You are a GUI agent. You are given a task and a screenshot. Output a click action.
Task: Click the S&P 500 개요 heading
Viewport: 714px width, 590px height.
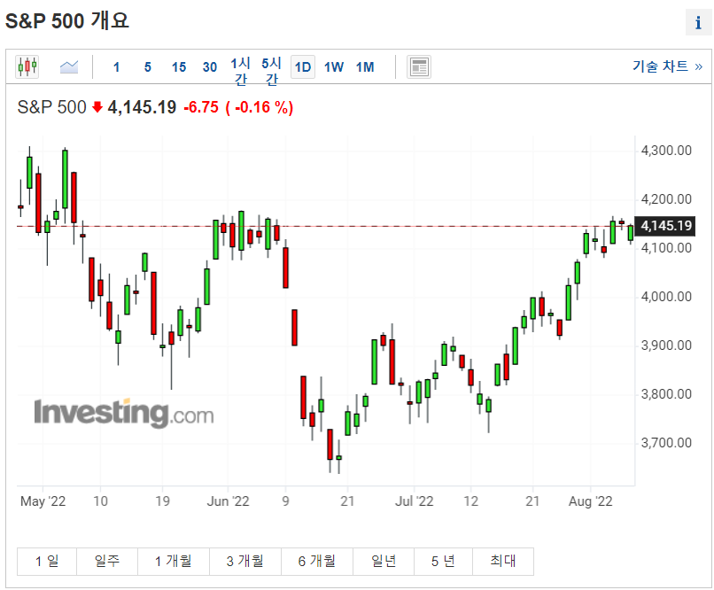pyautogui.click(x=67, y=21)
